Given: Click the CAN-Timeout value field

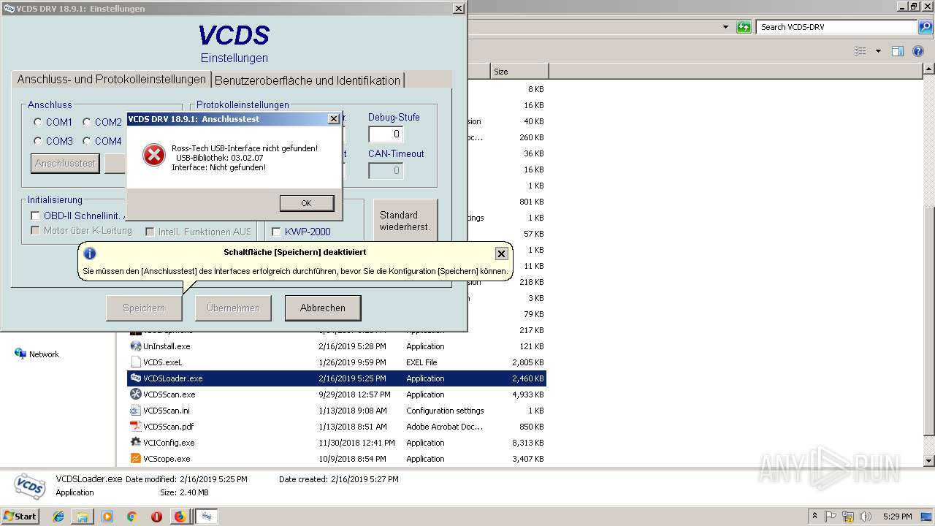Looking at the screenshot, I should click(386, 170).
